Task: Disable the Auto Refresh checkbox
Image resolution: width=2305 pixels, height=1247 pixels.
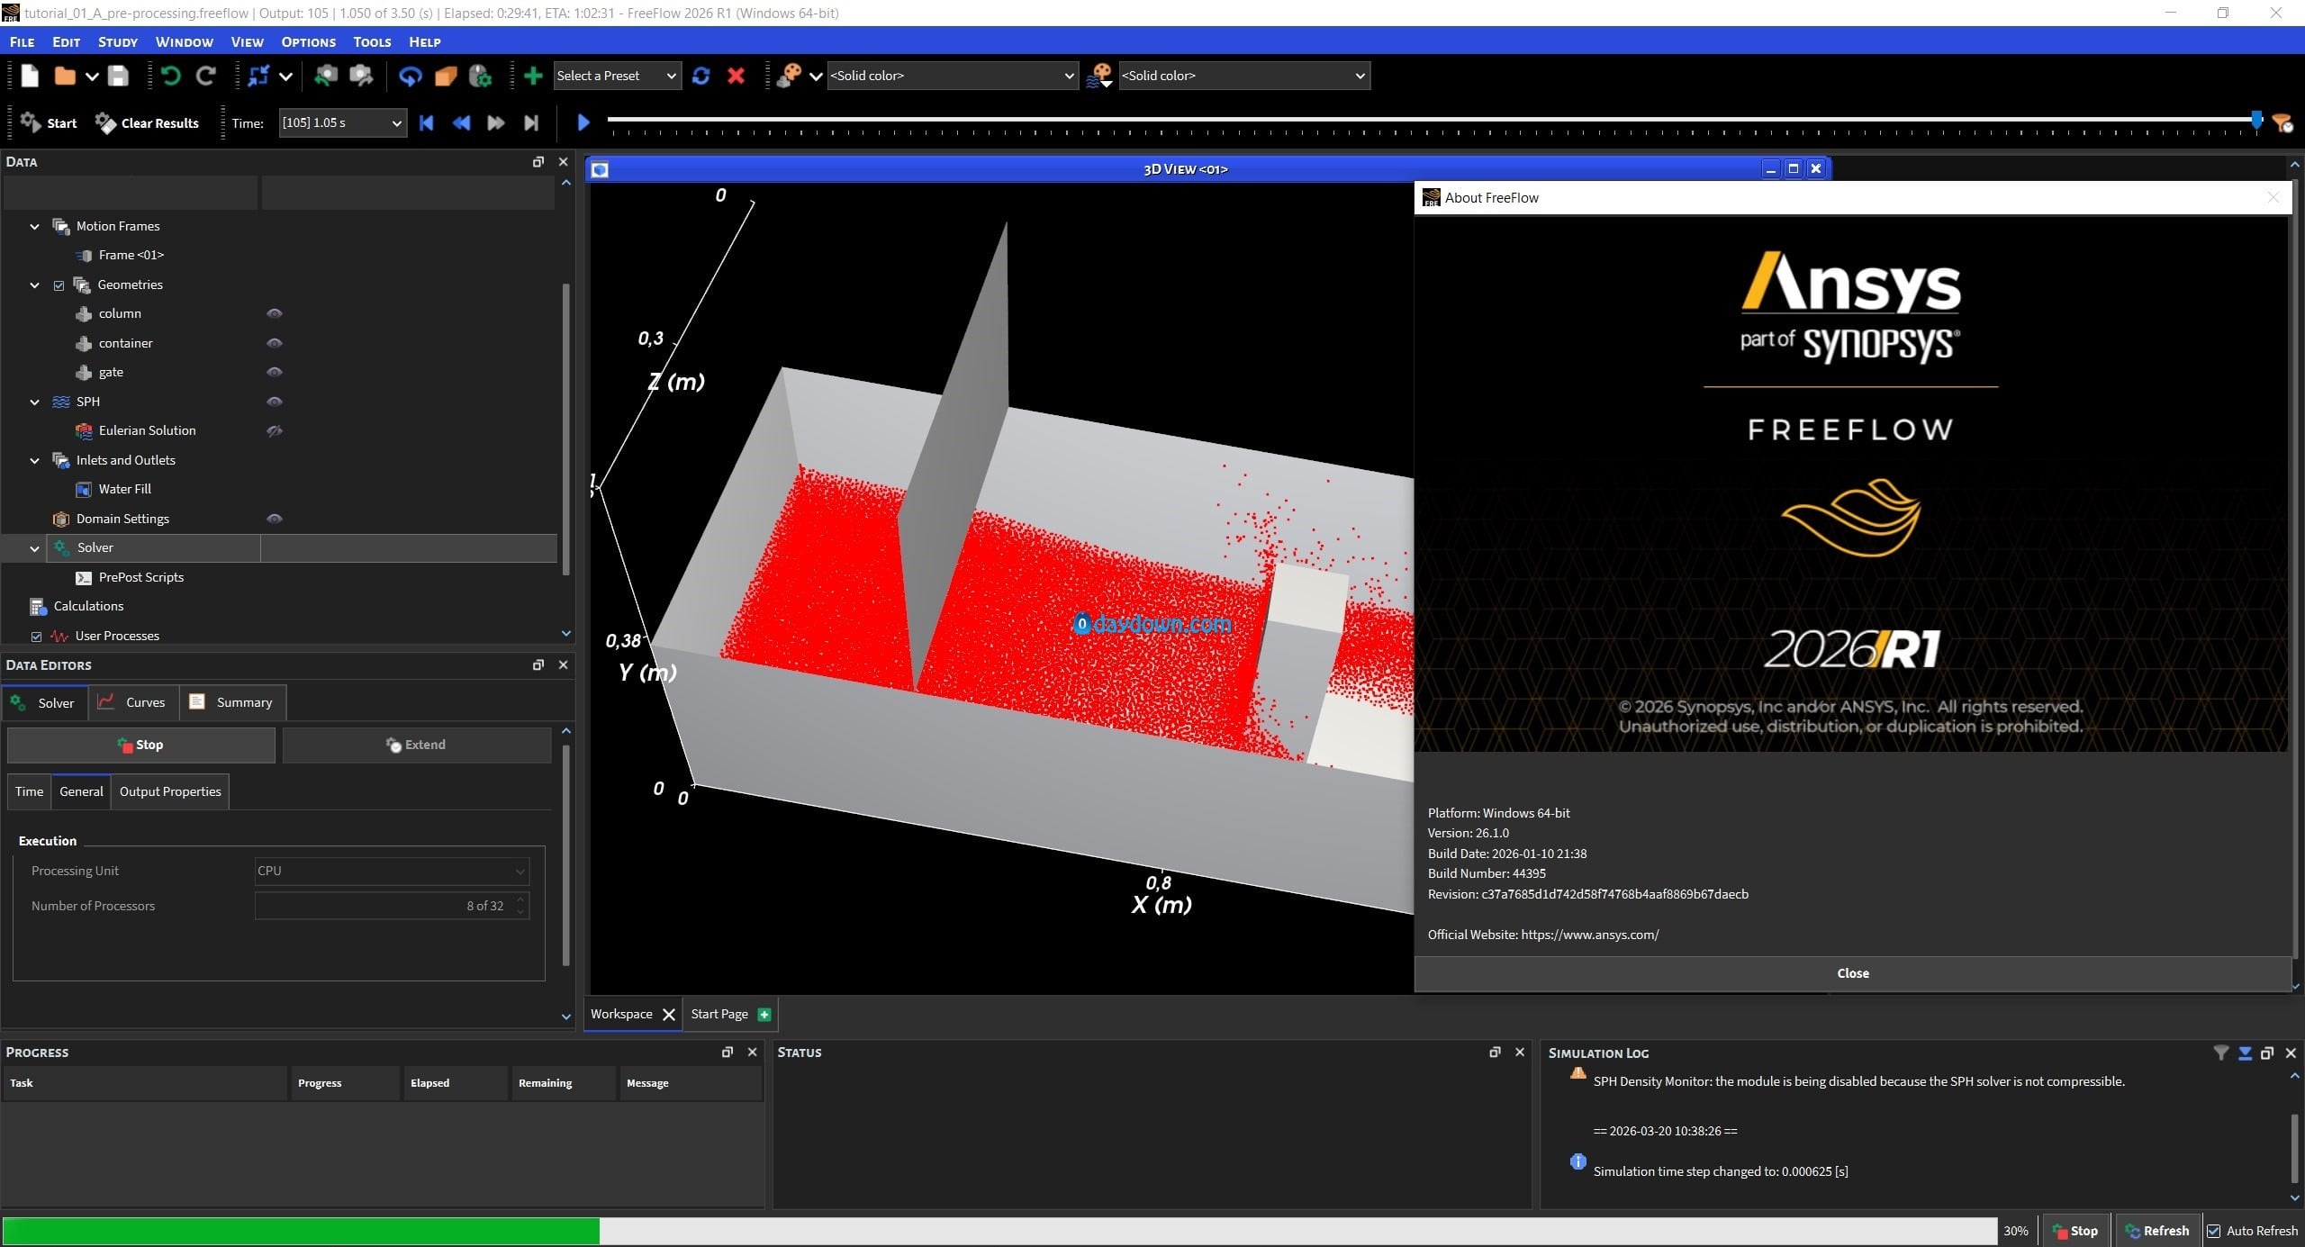Action: click(x=2214, y=1231)
